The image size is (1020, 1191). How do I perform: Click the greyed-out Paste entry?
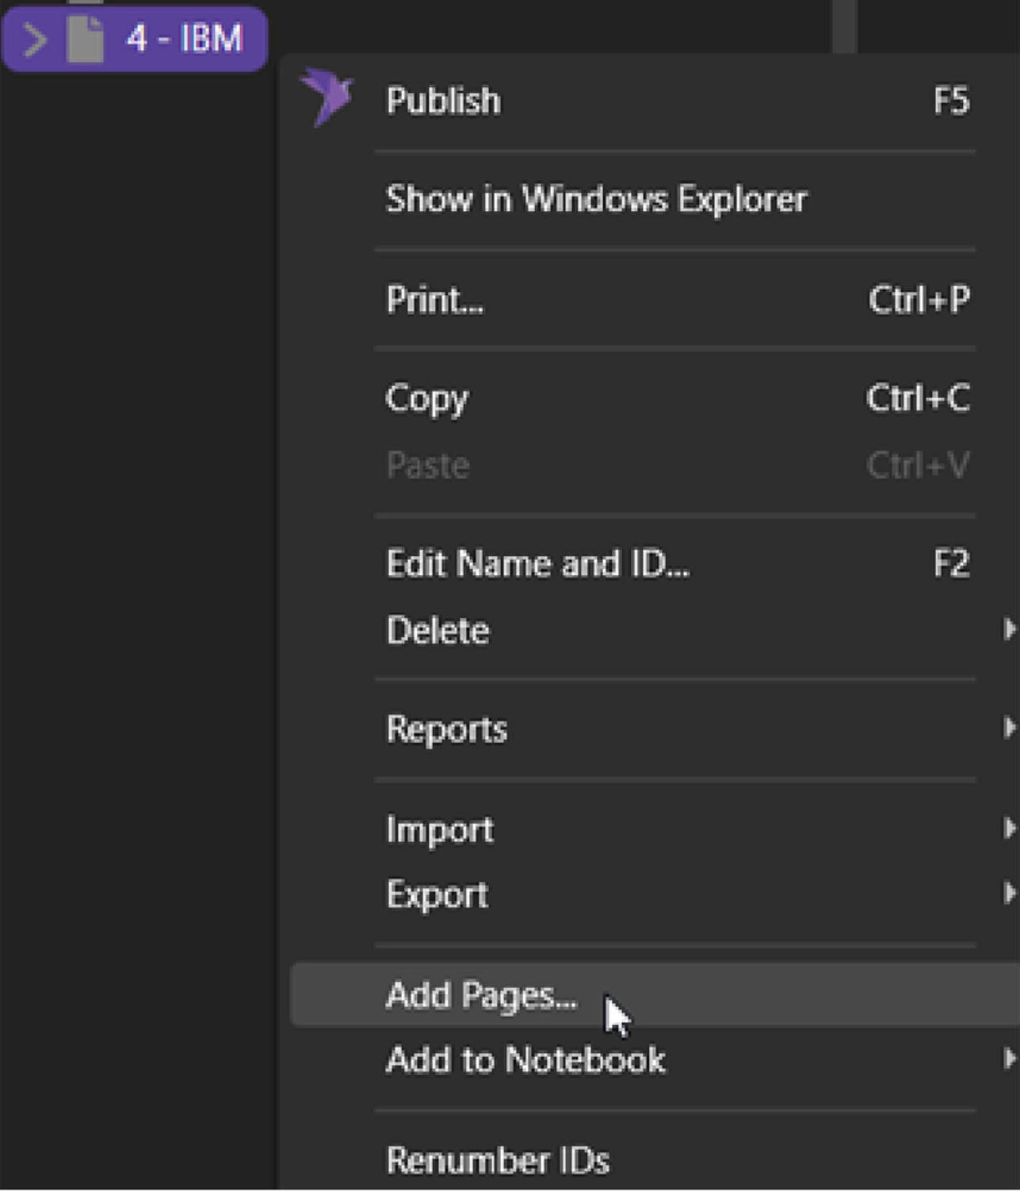427,465
